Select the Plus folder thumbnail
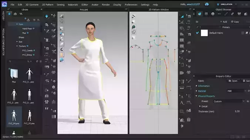 pyautogui.click(x=14, y=75)
